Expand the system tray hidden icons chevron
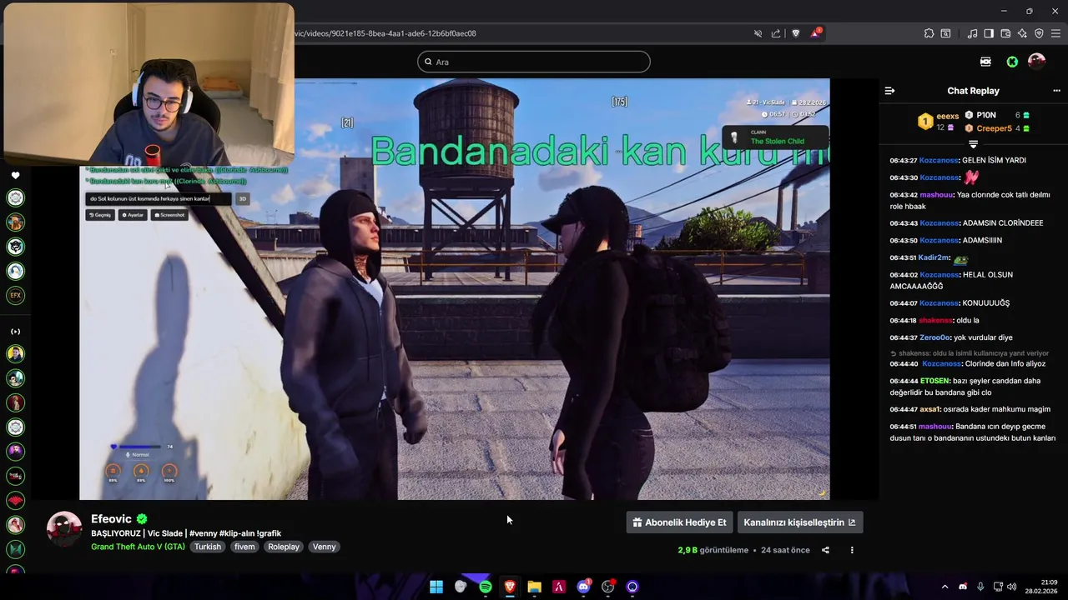The height and width of the screenshot is (600, 1068). point(945,587)
